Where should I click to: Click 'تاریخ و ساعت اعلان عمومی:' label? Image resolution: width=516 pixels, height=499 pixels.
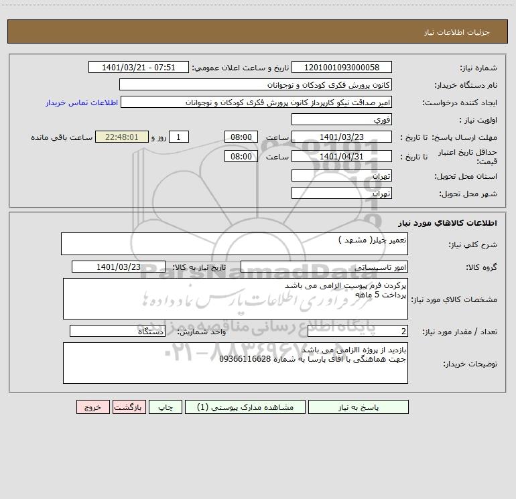pyautogui.click(x=241, y=68)
